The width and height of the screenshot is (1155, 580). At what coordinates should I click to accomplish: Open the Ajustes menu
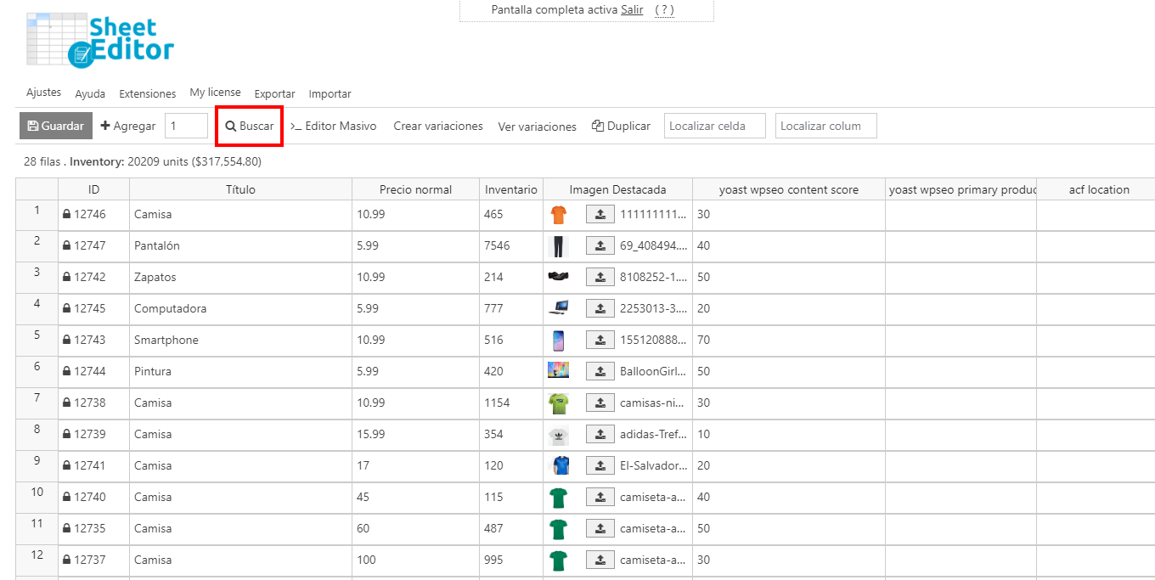tap(43, 93)
